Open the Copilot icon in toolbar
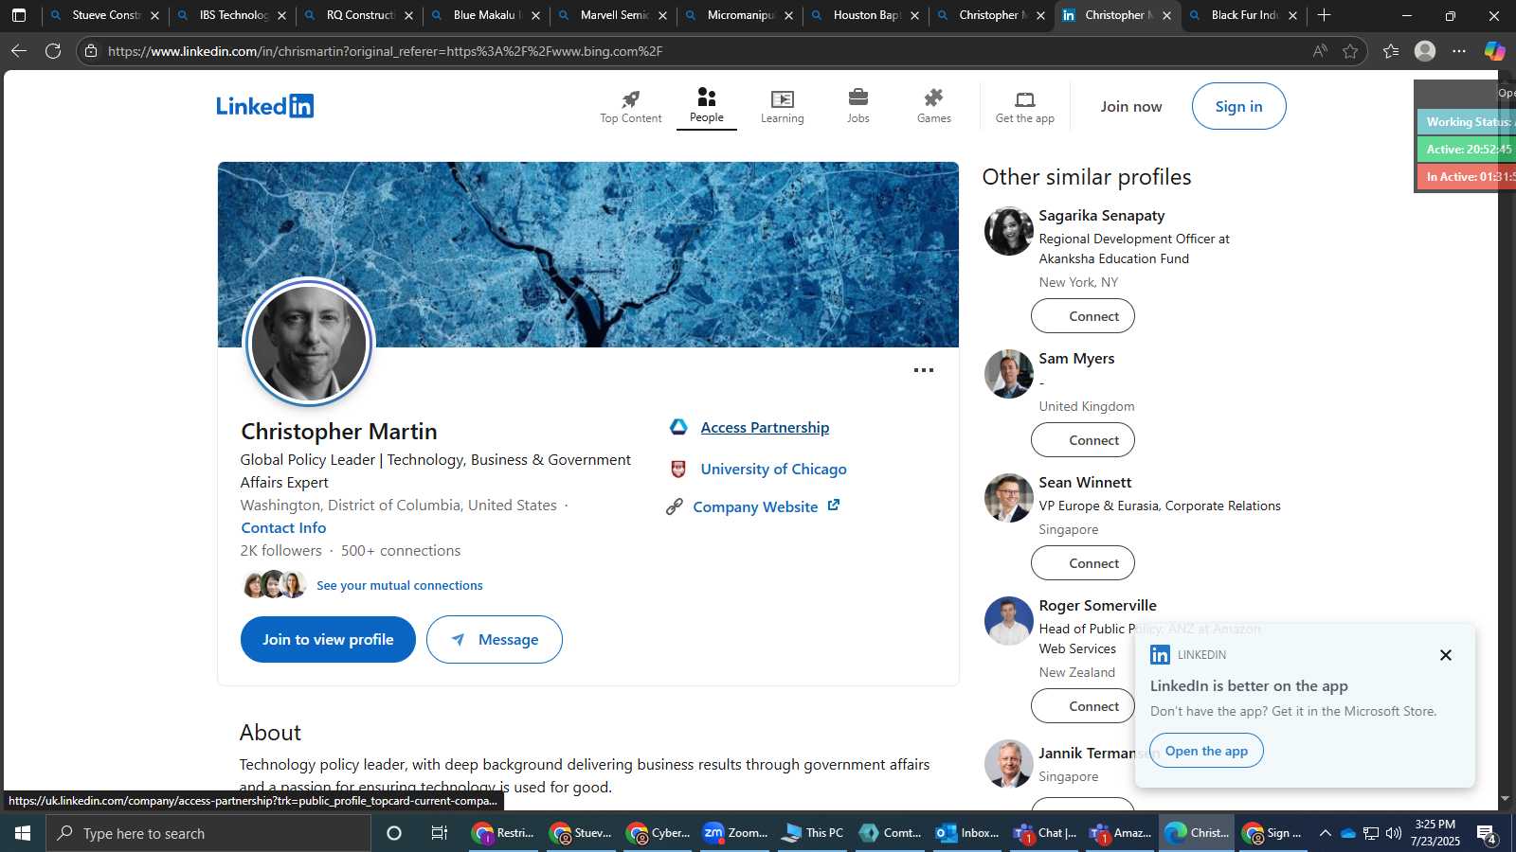 click(1495, 51)
